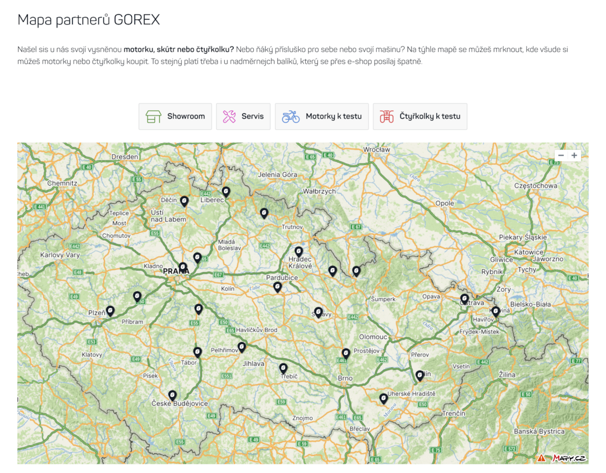Show Čtyřkolky k testu locations

pyautogui.click(x=419, y=117)
